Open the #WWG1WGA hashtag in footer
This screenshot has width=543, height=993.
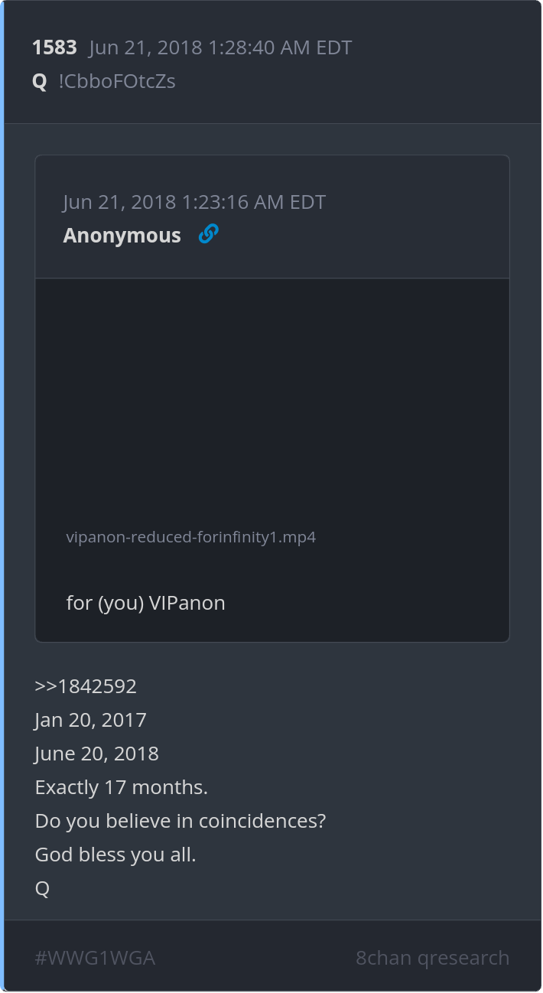pos(95,958)
